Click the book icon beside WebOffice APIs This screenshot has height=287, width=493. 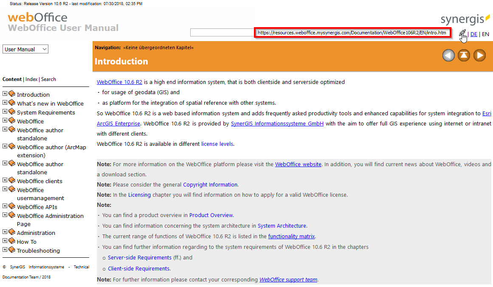12,206
